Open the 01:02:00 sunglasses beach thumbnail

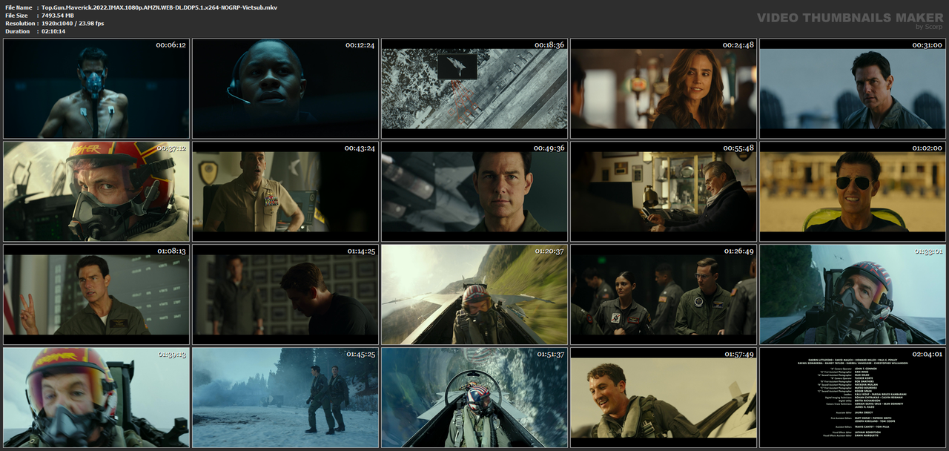(x=853, y=192)
